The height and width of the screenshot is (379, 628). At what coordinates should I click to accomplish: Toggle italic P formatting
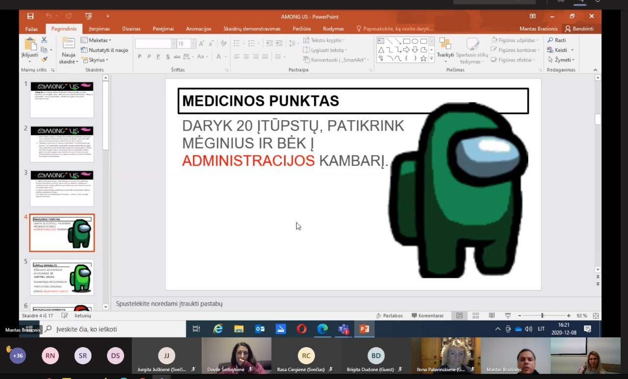(148, 57)
